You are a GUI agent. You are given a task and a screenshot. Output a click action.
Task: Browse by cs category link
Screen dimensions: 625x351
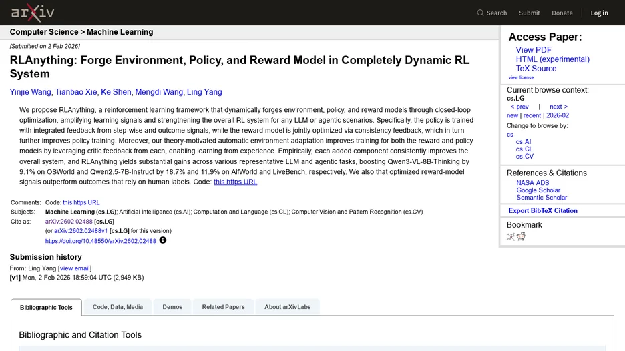509,135
